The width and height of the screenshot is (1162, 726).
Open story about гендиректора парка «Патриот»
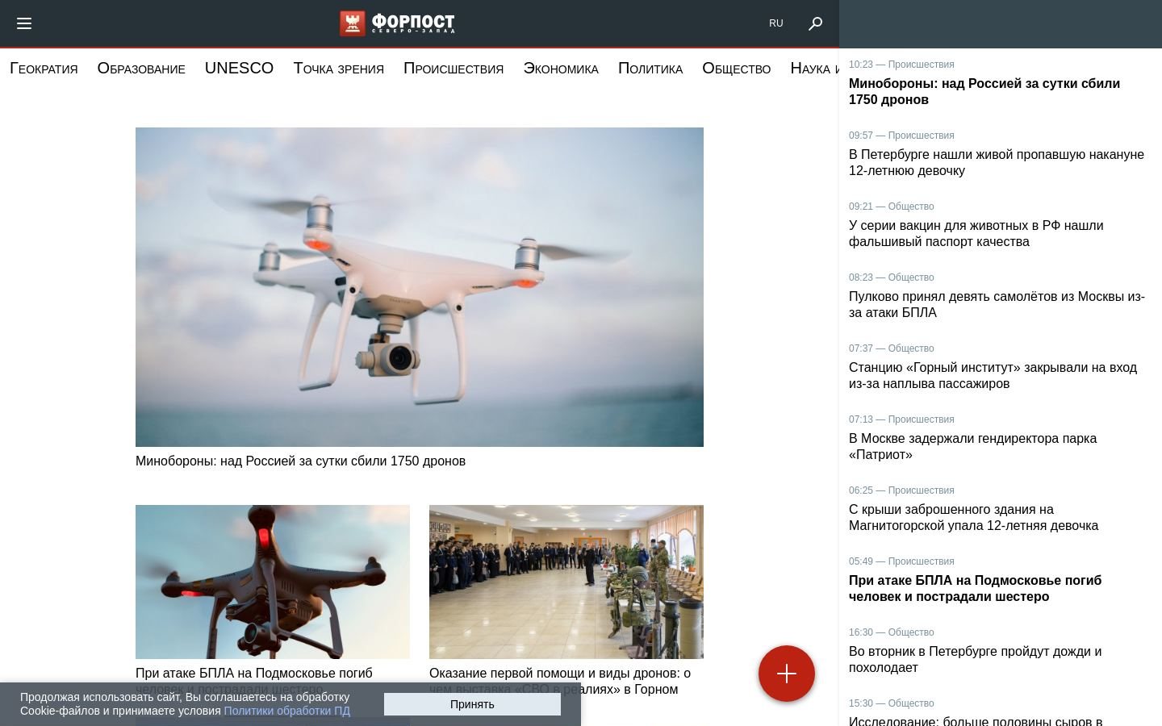click(x=972, y=447)
